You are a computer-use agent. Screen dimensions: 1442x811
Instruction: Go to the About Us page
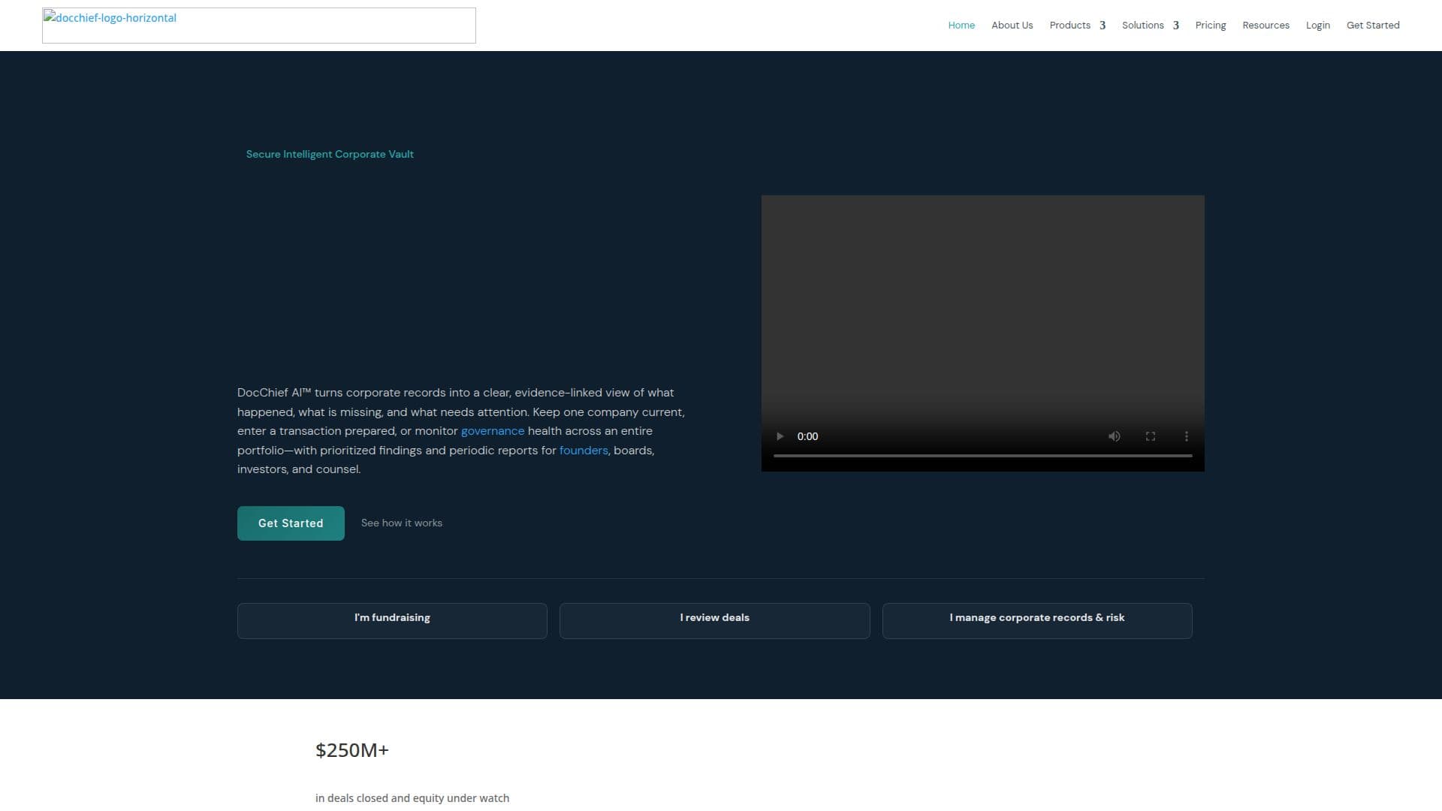(x=1012, y=26)
